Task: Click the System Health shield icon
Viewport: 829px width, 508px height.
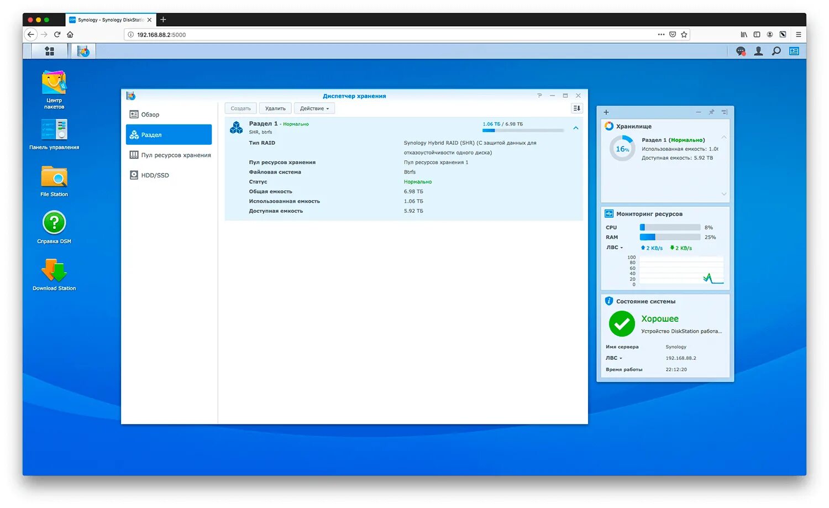Action: [x=609, y=301]
